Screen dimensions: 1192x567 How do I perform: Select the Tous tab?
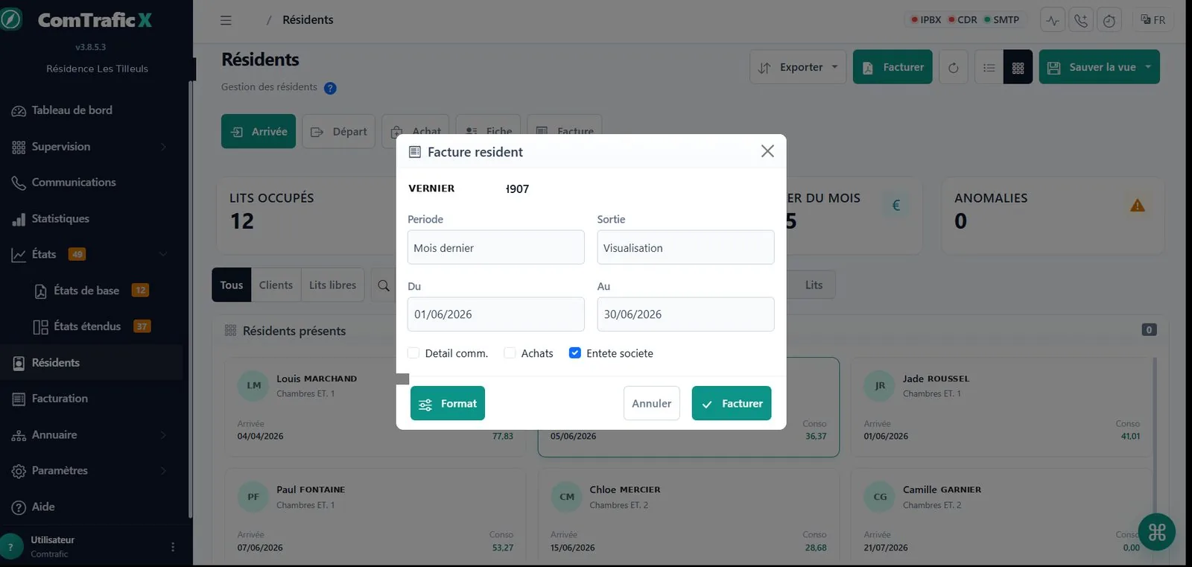pyautogui.click(x=232, y=285)
